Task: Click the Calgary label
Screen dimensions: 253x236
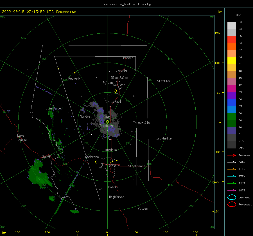Action: pos(110,165)
